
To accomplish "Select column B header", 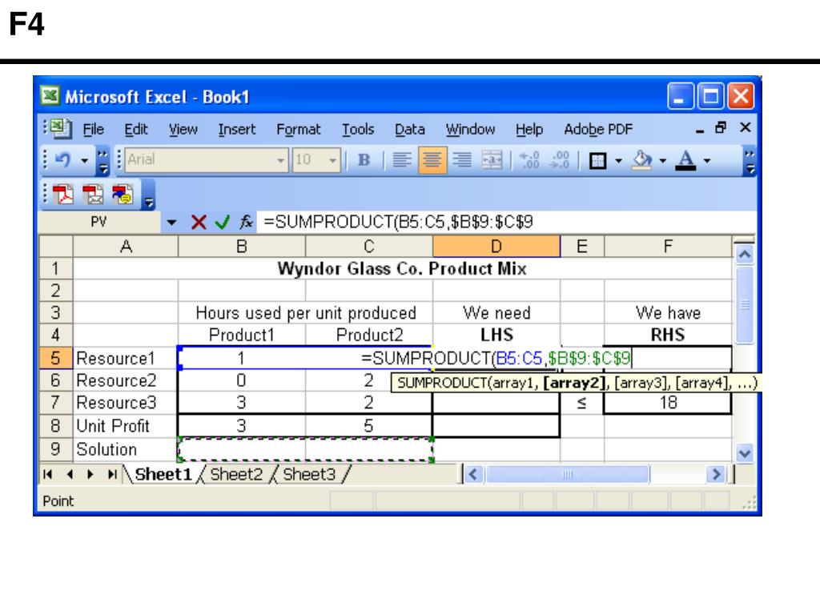I will (242, 247).
